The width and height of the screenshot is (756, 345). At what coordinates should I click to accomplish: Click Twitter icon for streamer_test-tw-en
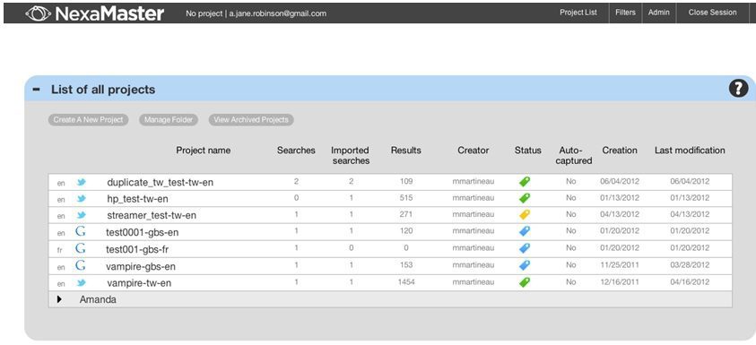(81, 215)
